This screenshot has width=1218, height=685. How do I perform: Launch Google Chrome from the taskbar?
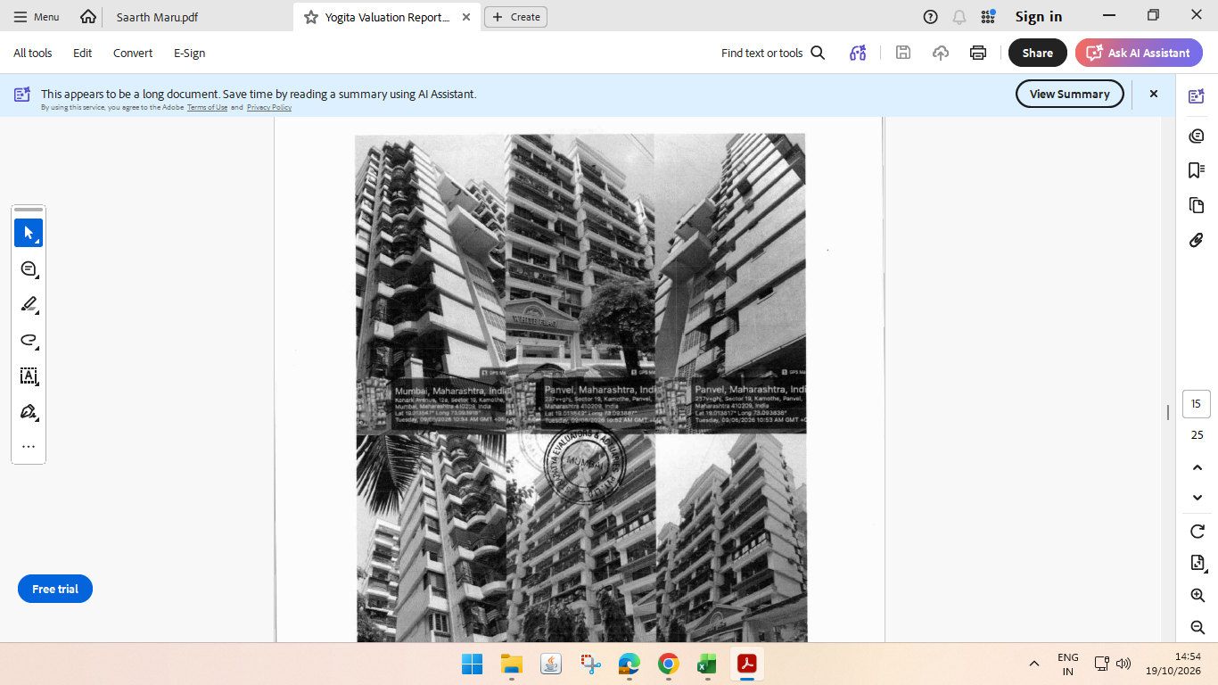[x=668, y=664]
